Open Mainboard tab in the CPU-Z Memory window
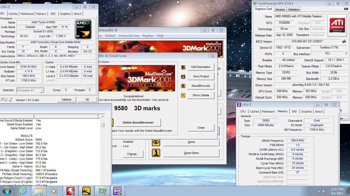This screenshot has height=196, width=350. (x=268, y=112)
